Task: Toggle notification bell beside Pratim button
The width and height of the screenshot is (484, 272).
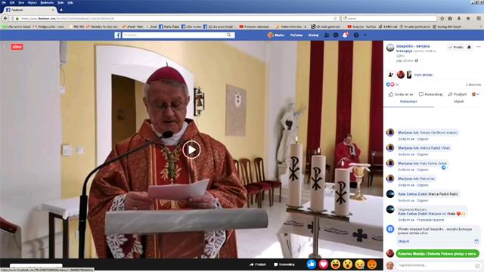Action: pos(469,47)
